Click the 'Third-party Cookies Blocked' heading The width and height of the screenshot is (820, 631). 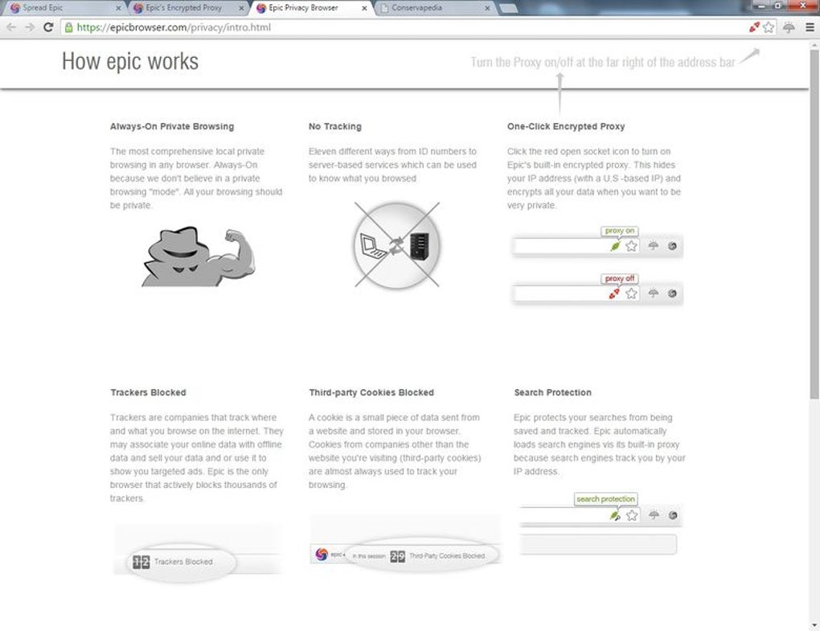(371, 392)
